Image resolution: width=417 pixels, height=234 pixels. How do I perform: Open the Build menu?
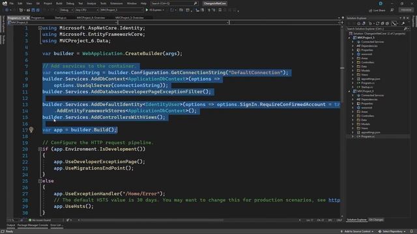(59, 3)
